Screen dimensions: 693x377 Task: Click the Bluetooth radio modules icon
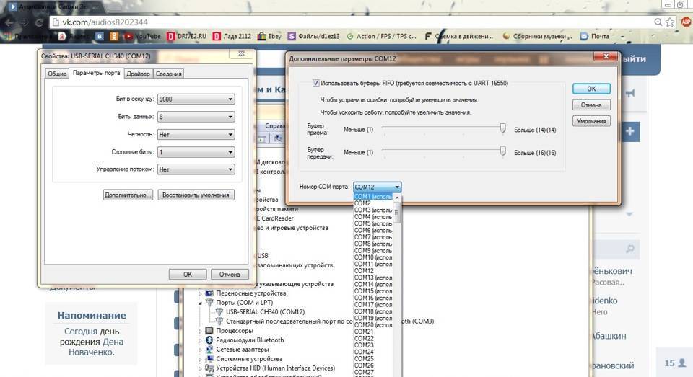pos(209,340)
